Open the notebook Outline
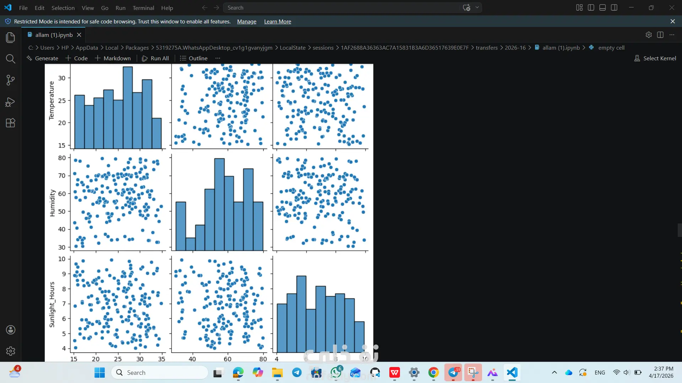 click(x=194, y=58)
